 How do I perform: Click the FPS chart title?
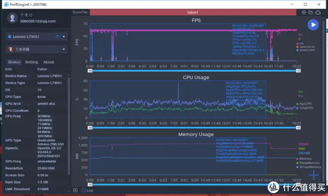coord(196,20)
